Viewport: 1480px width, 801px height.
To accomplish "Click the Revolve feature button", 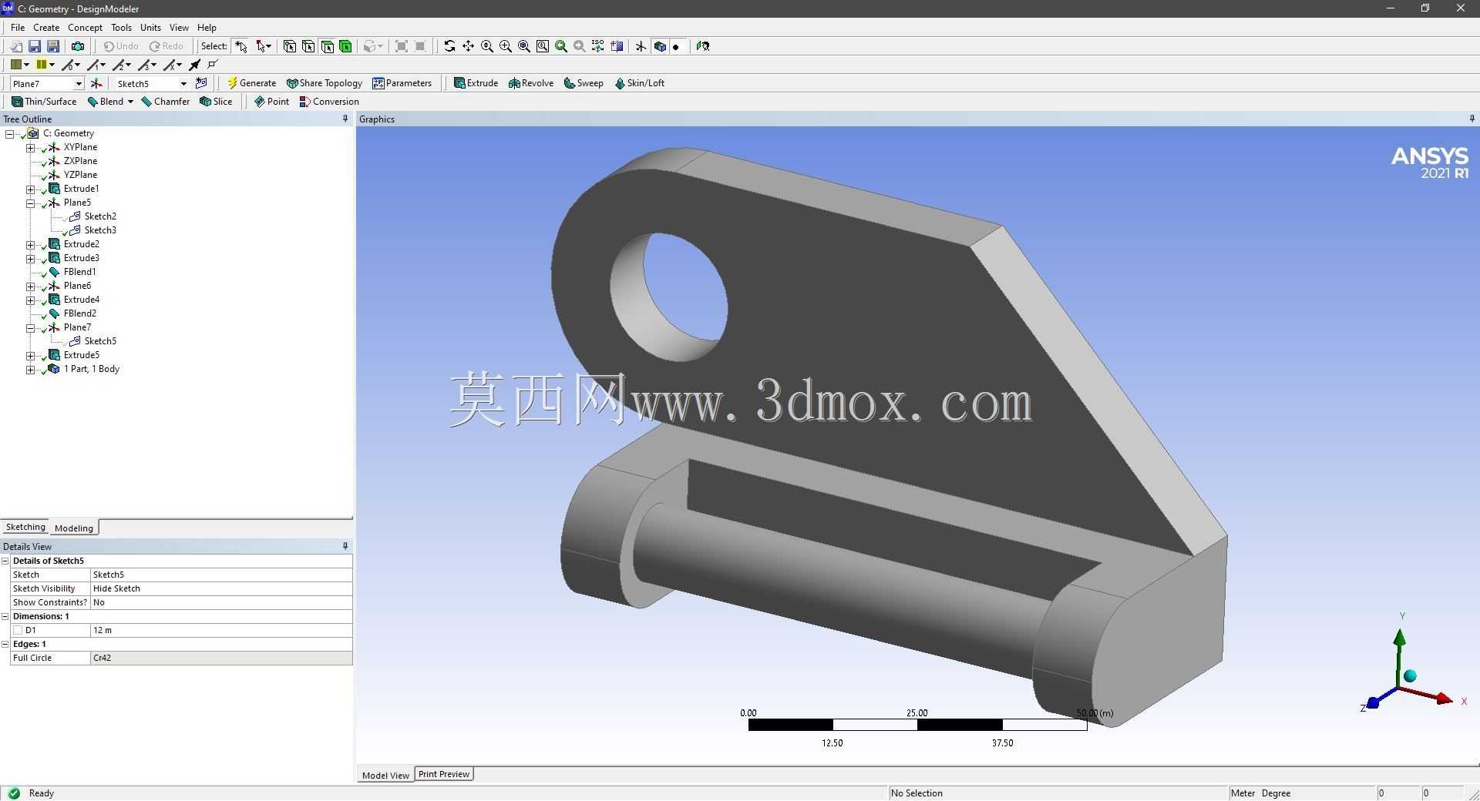I will point(530,83).
